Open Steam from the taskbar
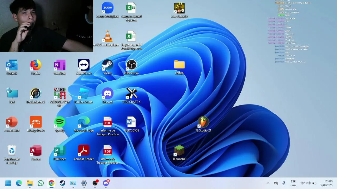Screen dimensions: 337x189 pos(62,183)
